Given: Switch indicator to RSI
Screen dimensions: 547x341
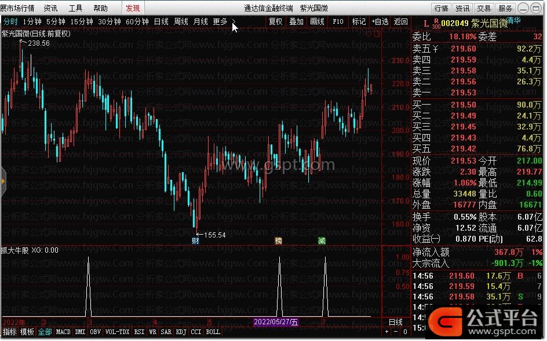Looking at the screenshot, I should pos(139,332).
